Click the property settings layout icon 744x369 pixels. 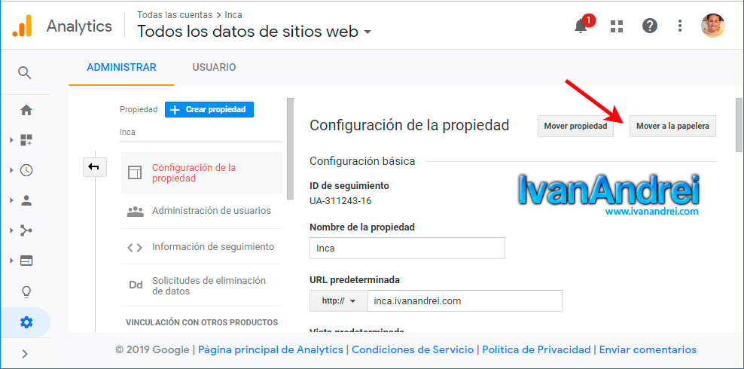click(x=136, y=173)
